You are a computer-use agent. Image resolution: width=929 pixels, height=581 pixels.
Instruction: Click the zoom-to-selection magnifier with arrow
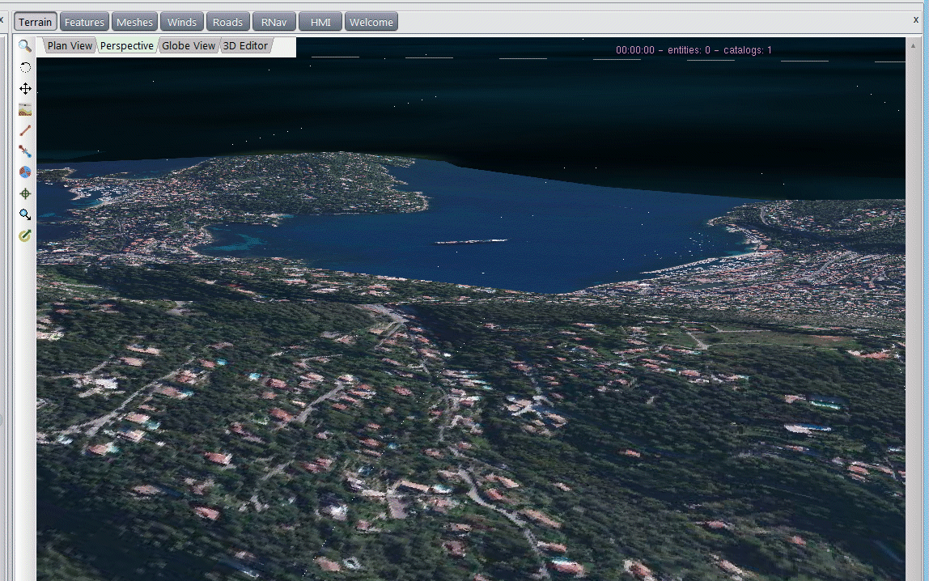pyautogui.click(x=25, y=214)
